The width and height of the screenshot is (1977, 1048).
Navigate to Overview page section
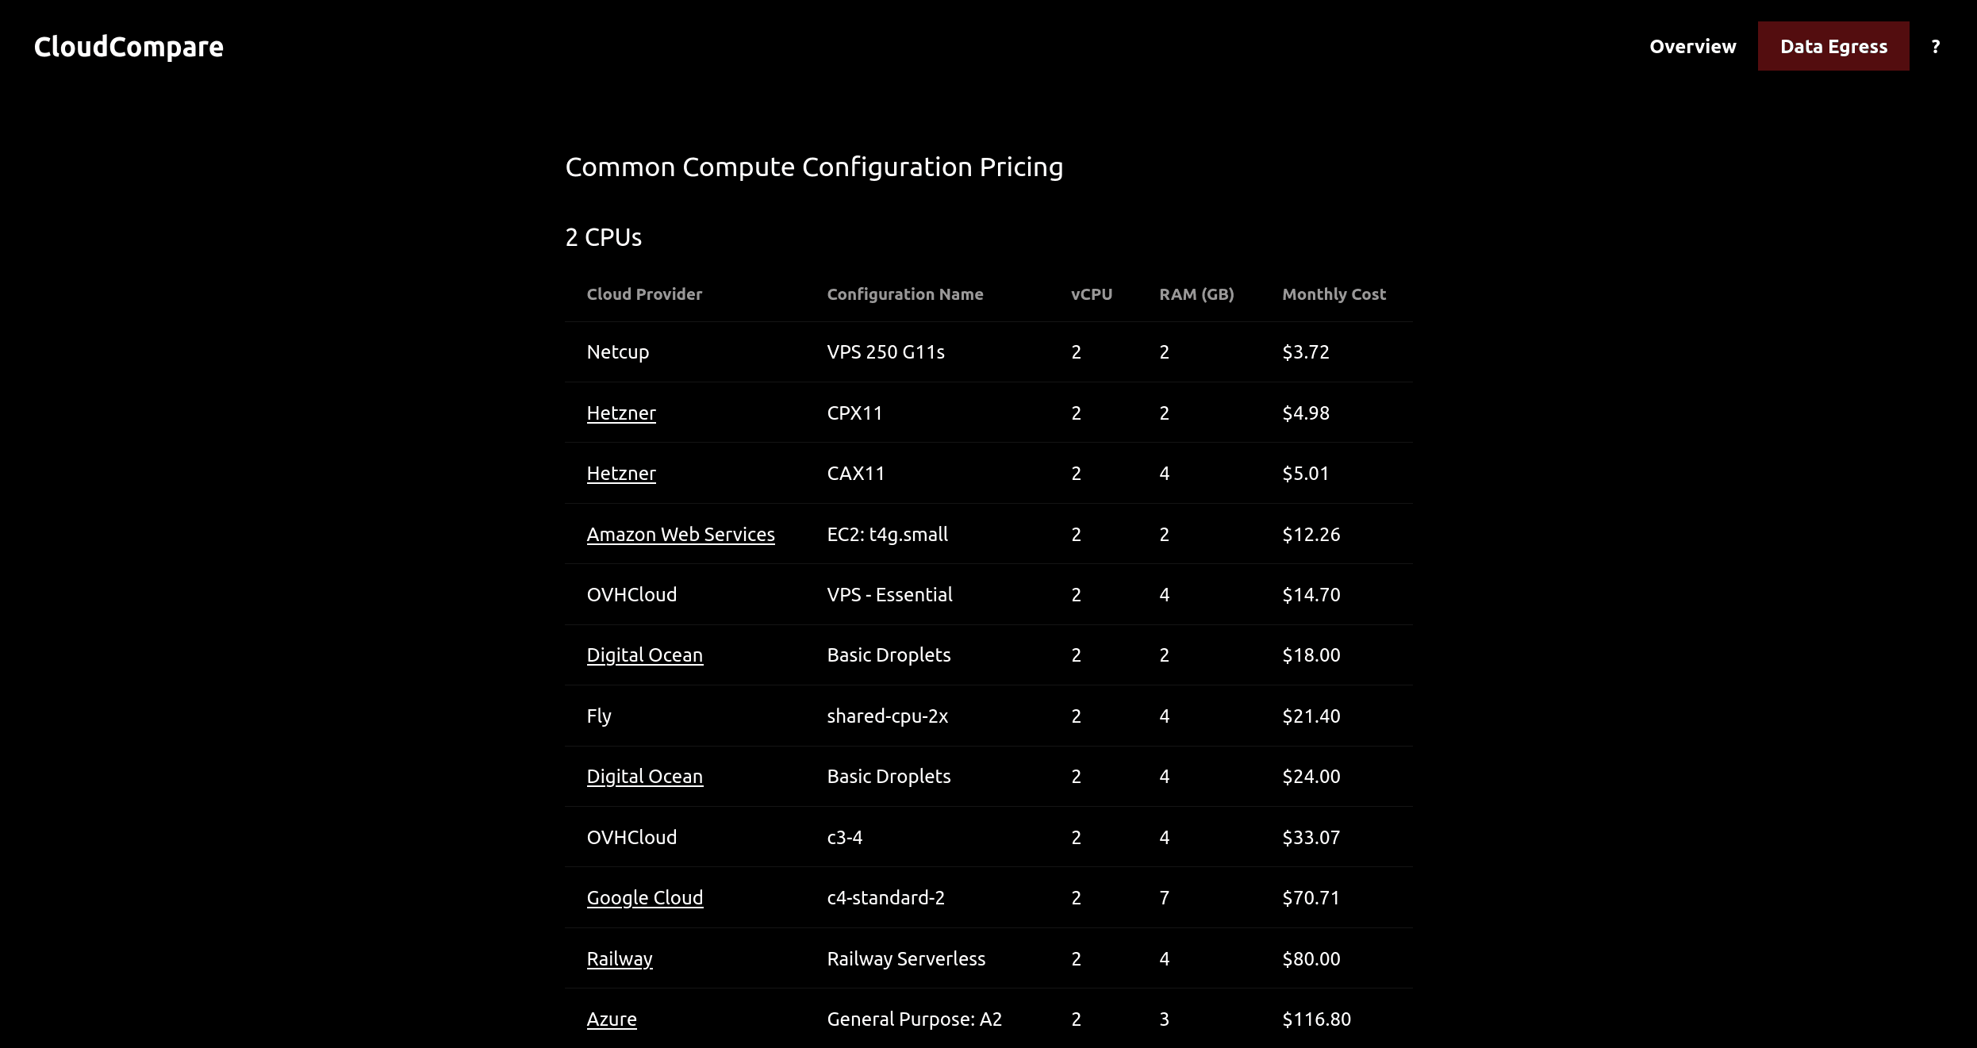click(1692, 46)
